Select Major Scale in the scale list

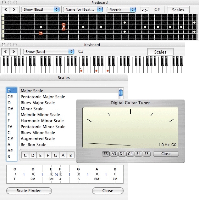pos(69,91)
